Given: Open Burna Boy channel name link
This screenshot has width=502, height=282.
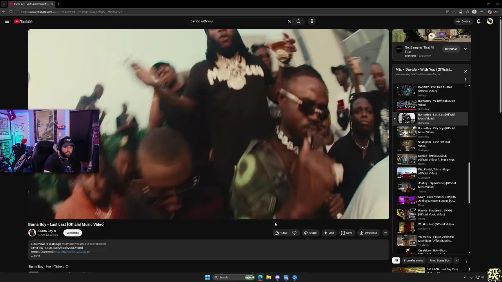Looking at the screenshot, I should (x=45, y=231).
